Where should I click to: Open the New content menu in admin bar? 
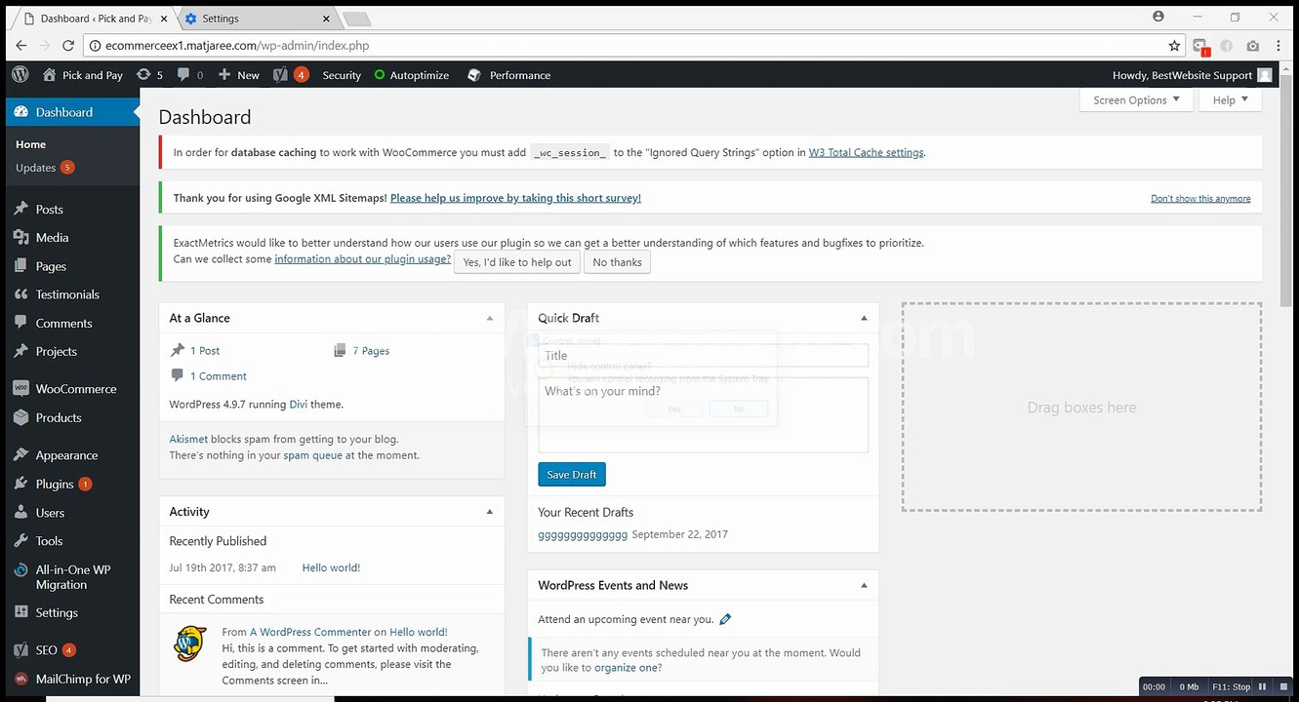(x=238, y=75)
